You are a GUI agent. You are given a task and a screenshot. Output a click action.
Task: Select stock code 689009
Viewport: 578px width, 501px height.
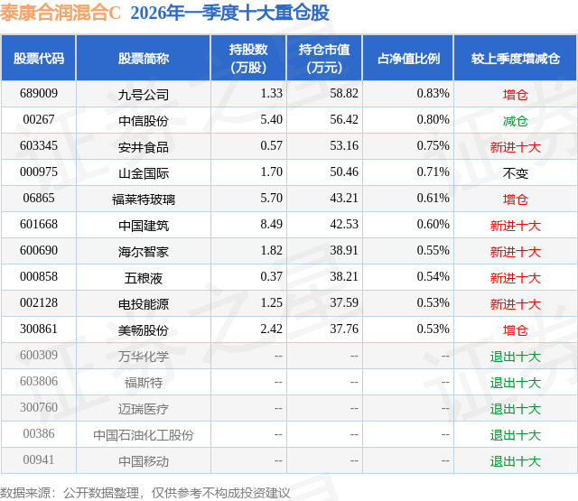(x=39, y=94)
